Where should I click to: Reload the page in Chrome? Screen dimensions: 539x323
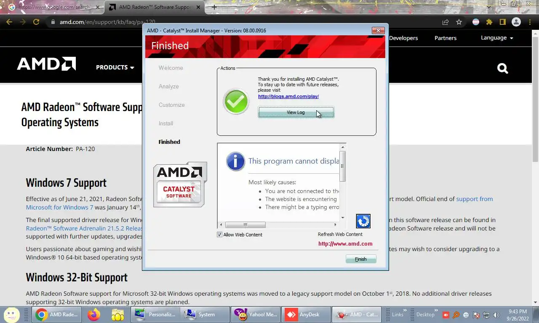point(36,22)
